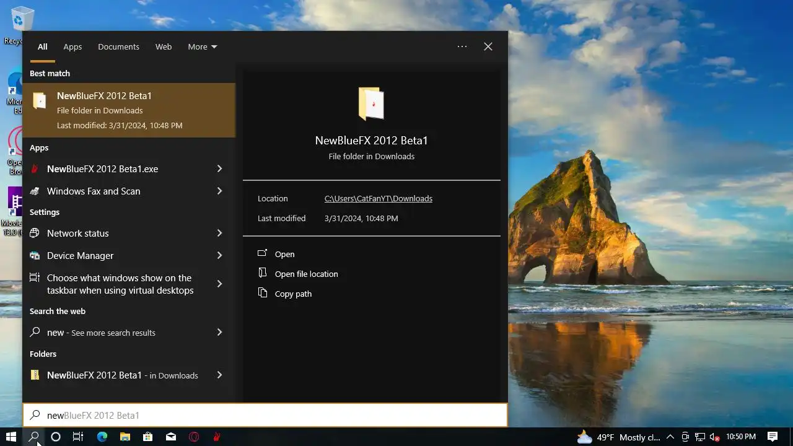Open Opera browser from the taskbar
The width and height of the screenshot is (793, 446).
(x=194, y=437)
